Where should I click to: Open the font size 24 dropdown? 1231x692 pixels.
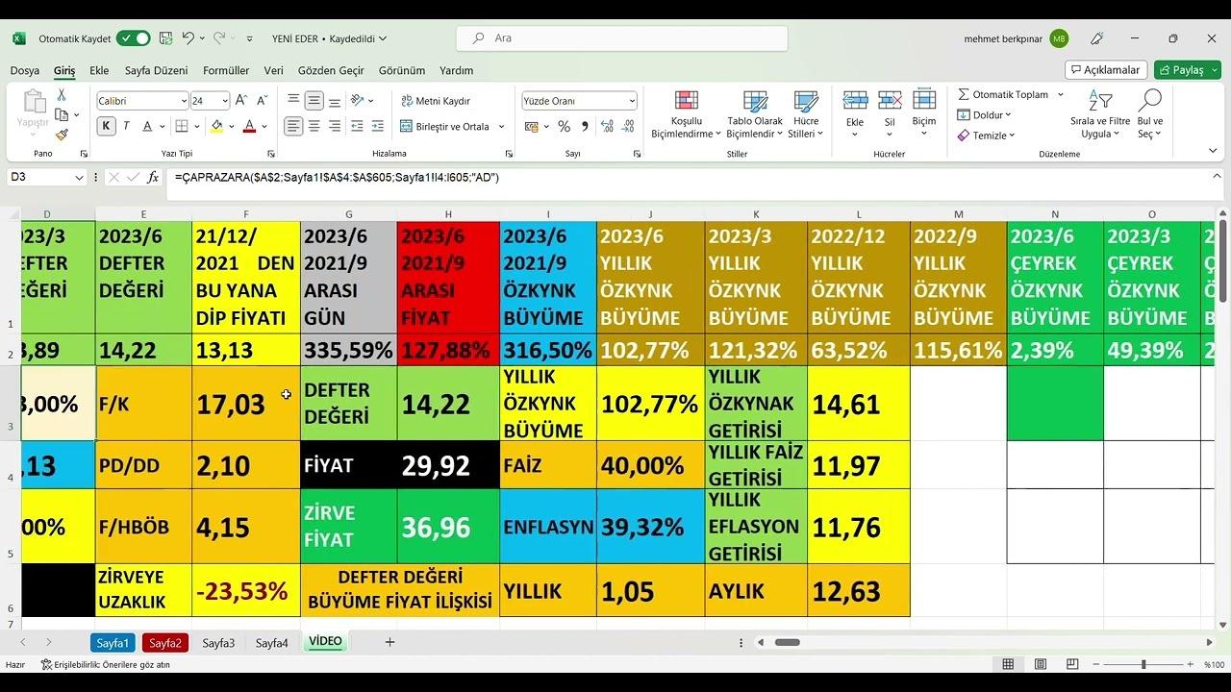pos(225,101)
